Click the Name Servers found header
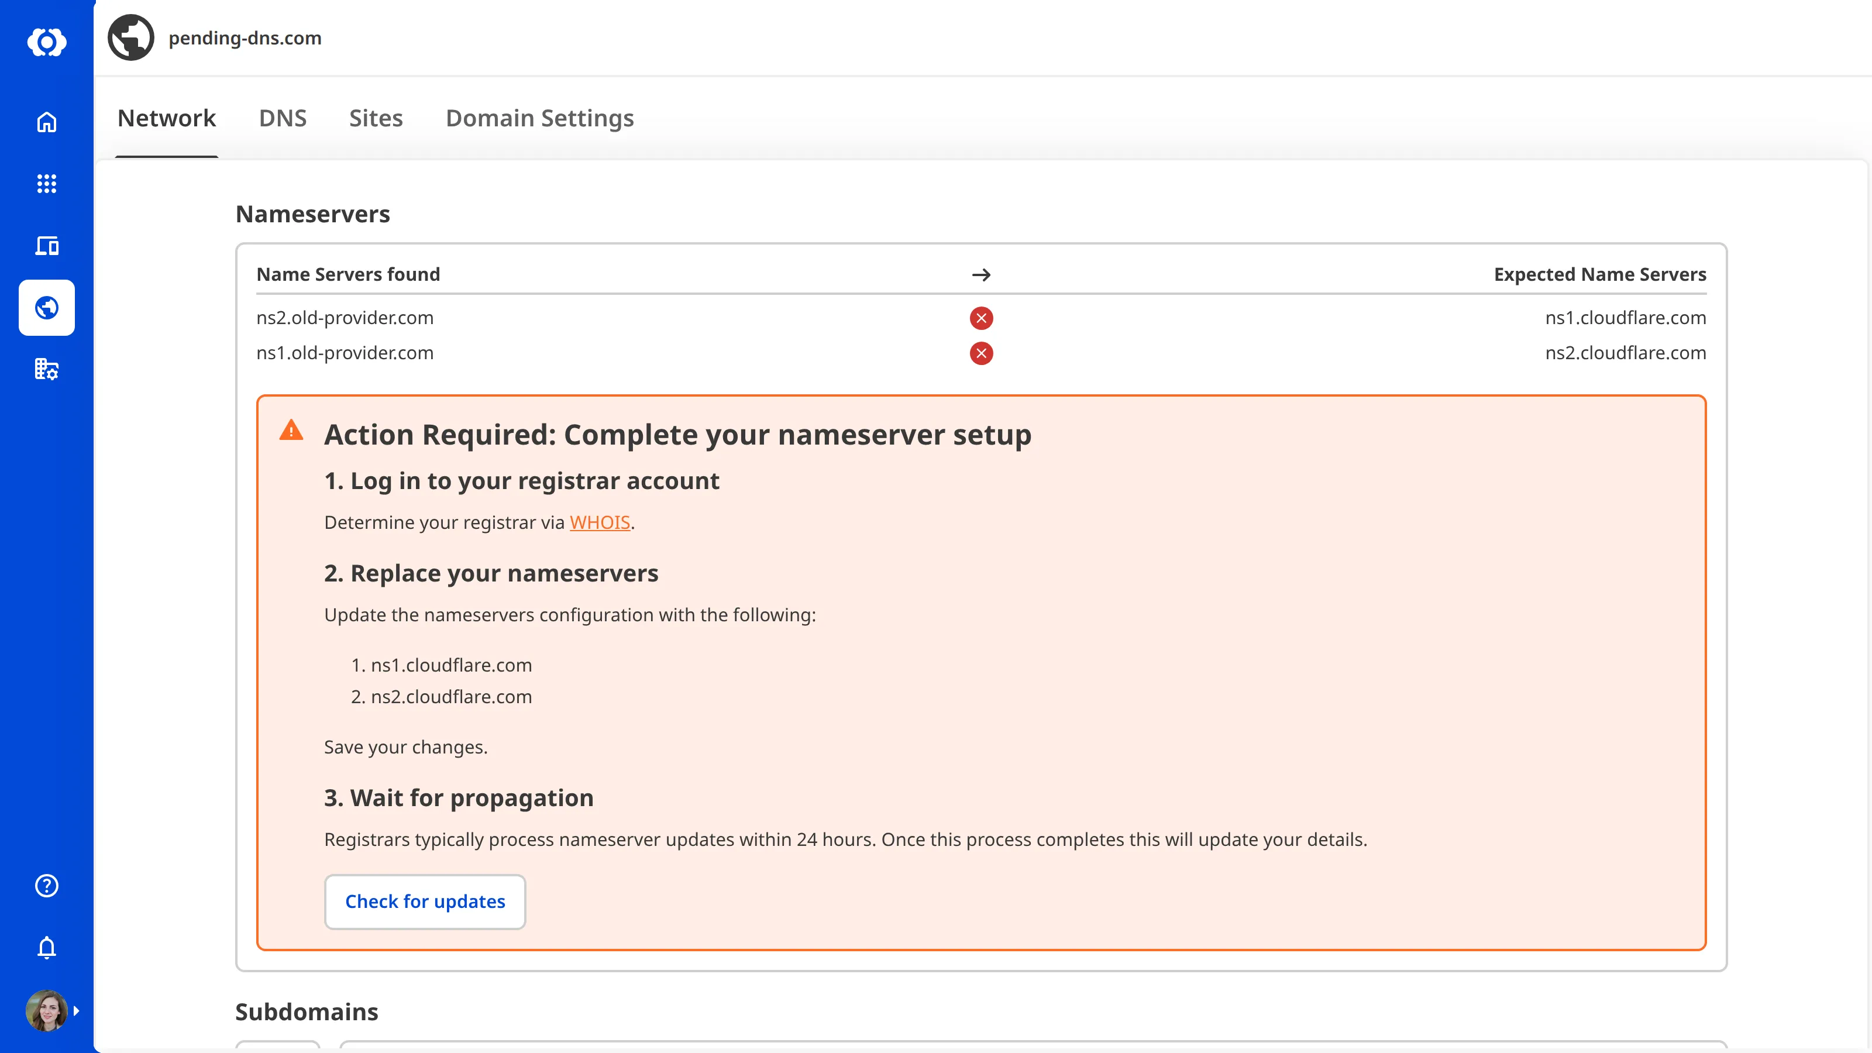Image resolution: width=1872 pixels, height=1053 pixels. [x=348, y=274]
